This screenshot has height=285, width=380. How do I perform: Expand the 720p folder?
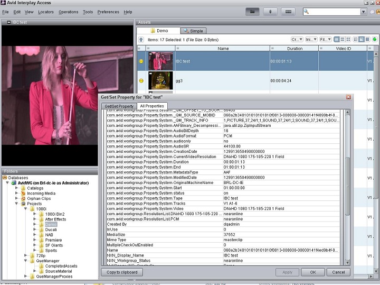pyautogui.click(x=25, y=255)
